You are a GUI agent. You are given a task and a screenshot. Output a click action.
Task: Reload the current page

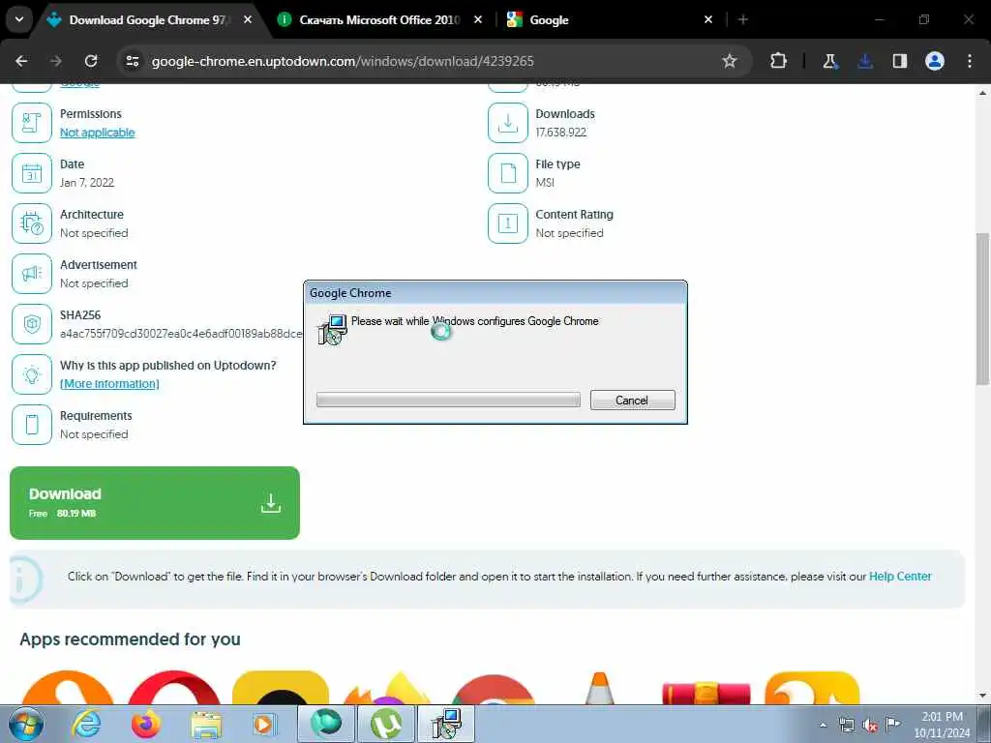(x=91, y=61)
